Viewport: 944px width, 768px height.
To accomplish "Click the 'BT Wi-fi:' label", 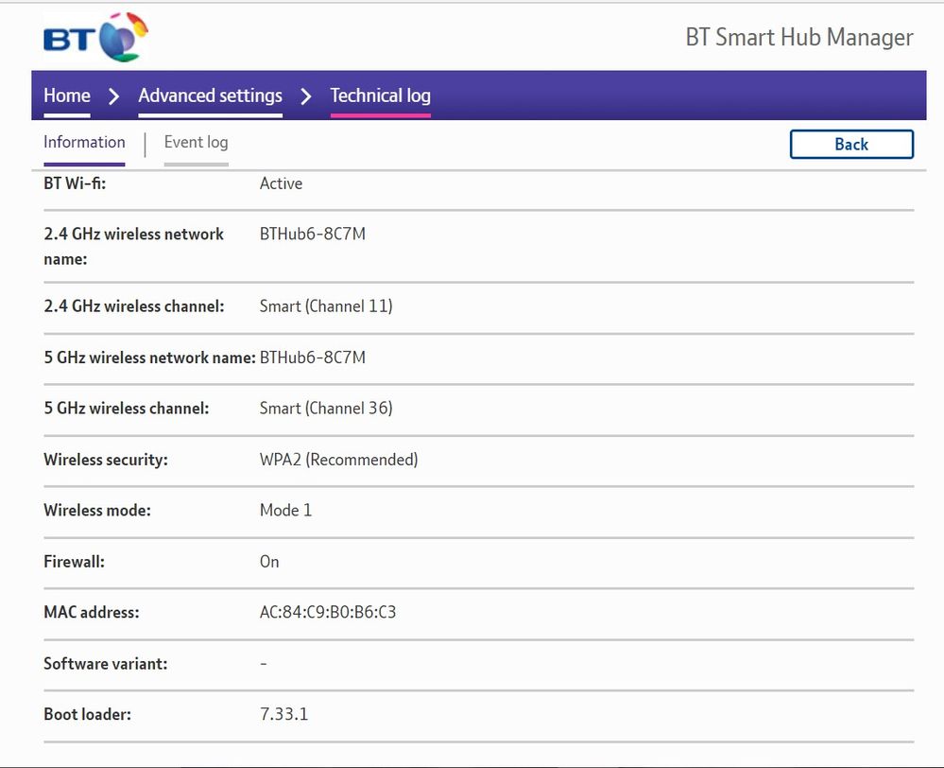I will tap(75, 183).
